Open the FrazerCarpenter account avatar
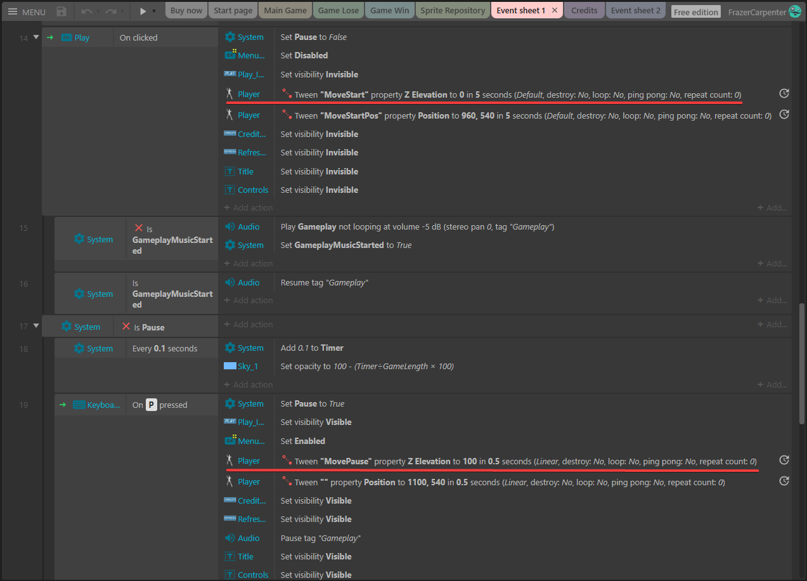This screenshot has height=581, width=807. click(x=795, y=11)
